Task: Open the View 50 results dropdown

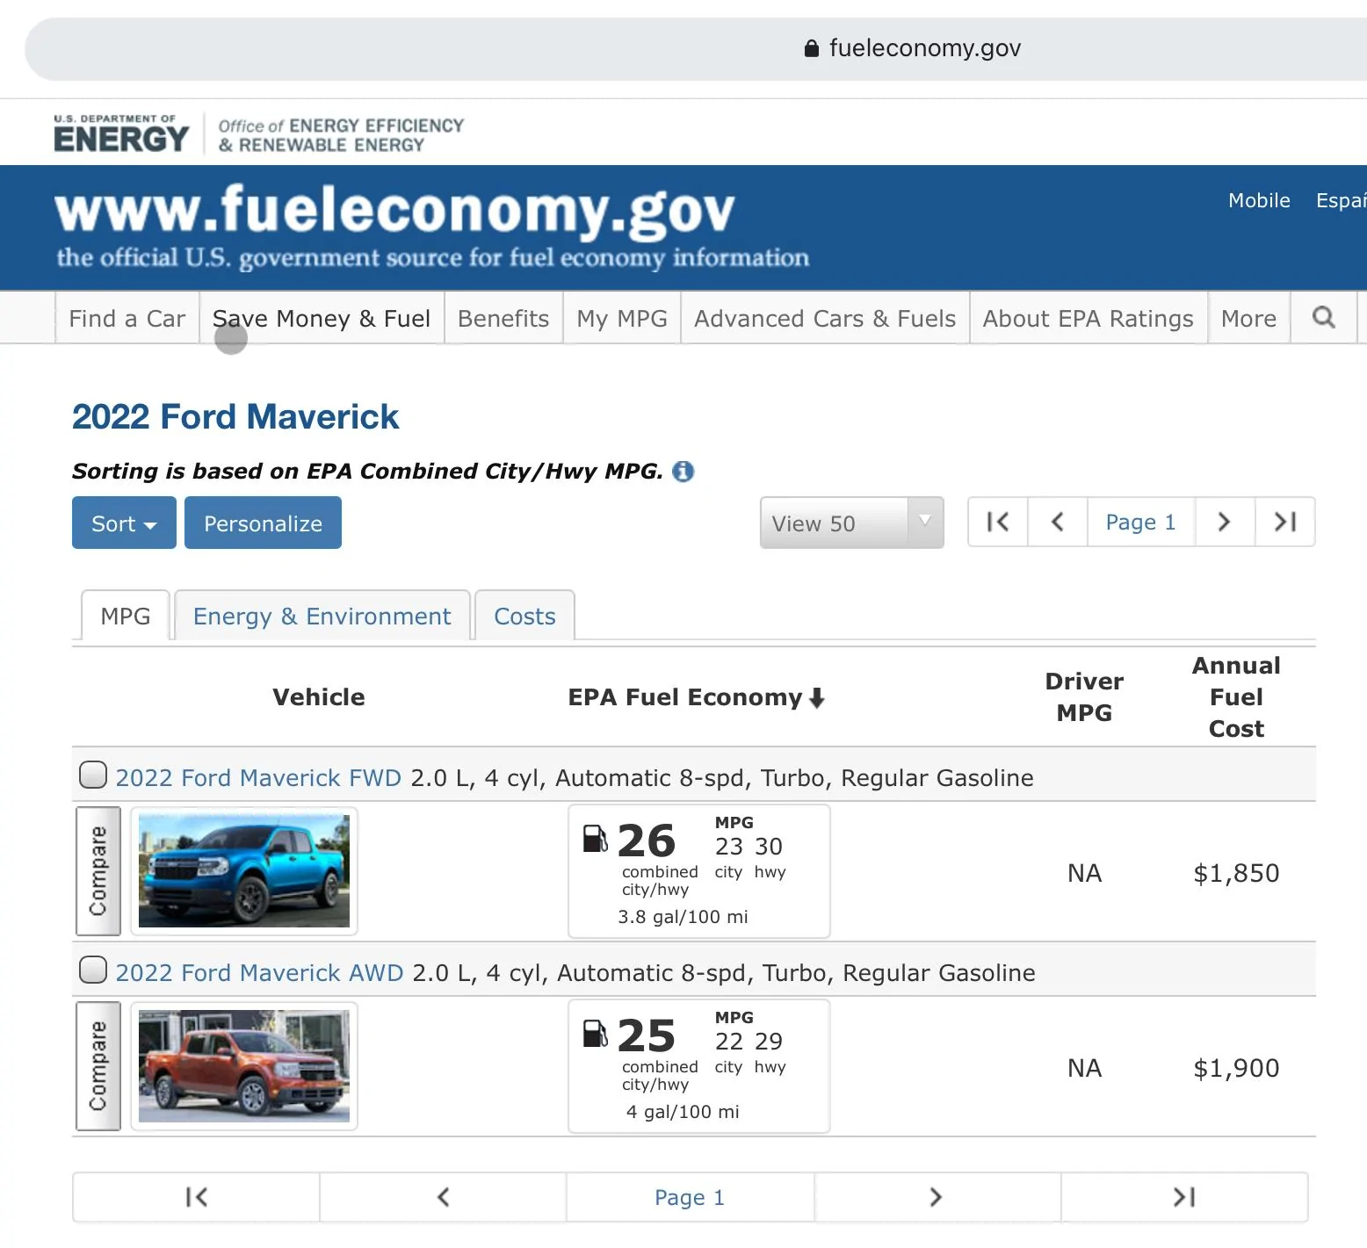Action: [x=851, y=523]
